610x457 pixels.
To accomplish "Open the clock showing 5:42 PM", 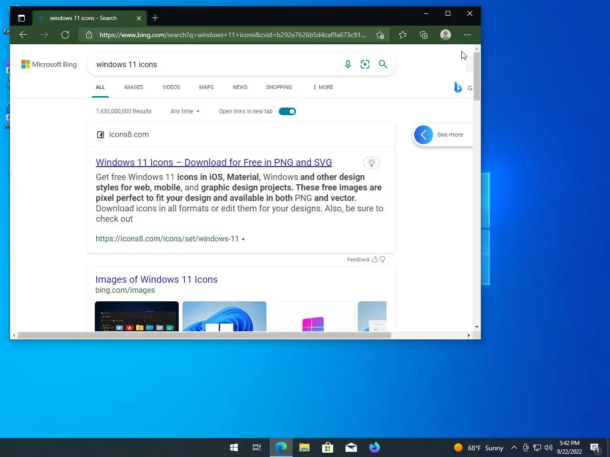I will (x=569, y=447).
